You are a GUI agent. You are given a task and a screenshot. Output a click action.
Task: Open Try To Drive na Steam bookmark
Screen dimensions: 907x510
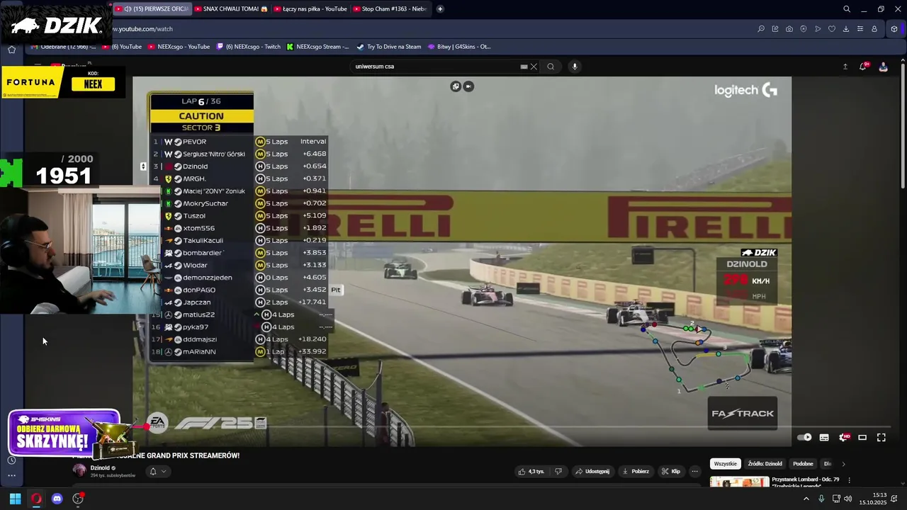point(388,47)
